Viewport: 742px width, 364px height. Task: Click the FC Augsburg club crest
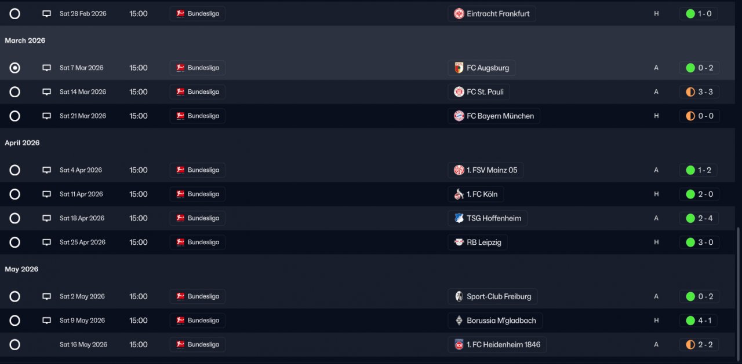coord(459,68)
